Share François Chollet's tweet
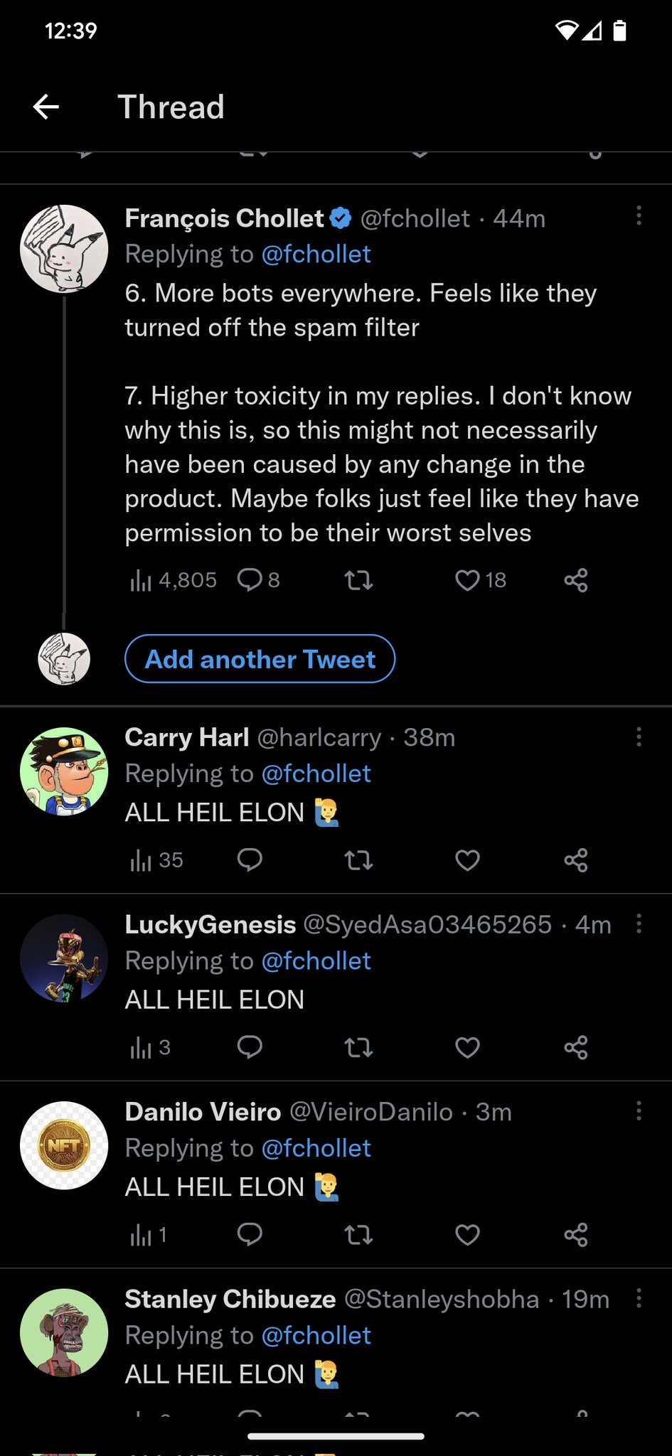The width and height of the screenshot is (672, 1456). 576,580
